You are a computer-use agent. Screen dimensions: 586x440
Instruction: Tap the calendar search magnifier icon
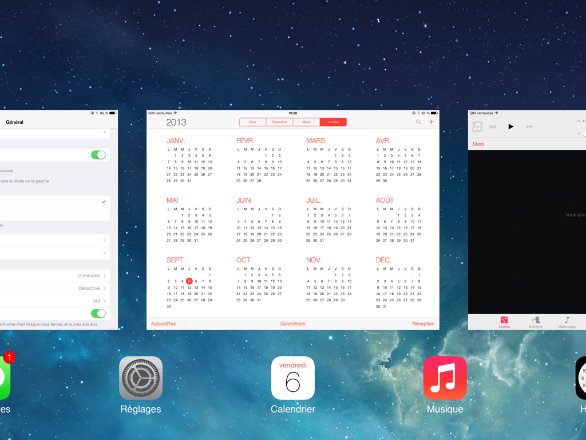tap(418, 122)
